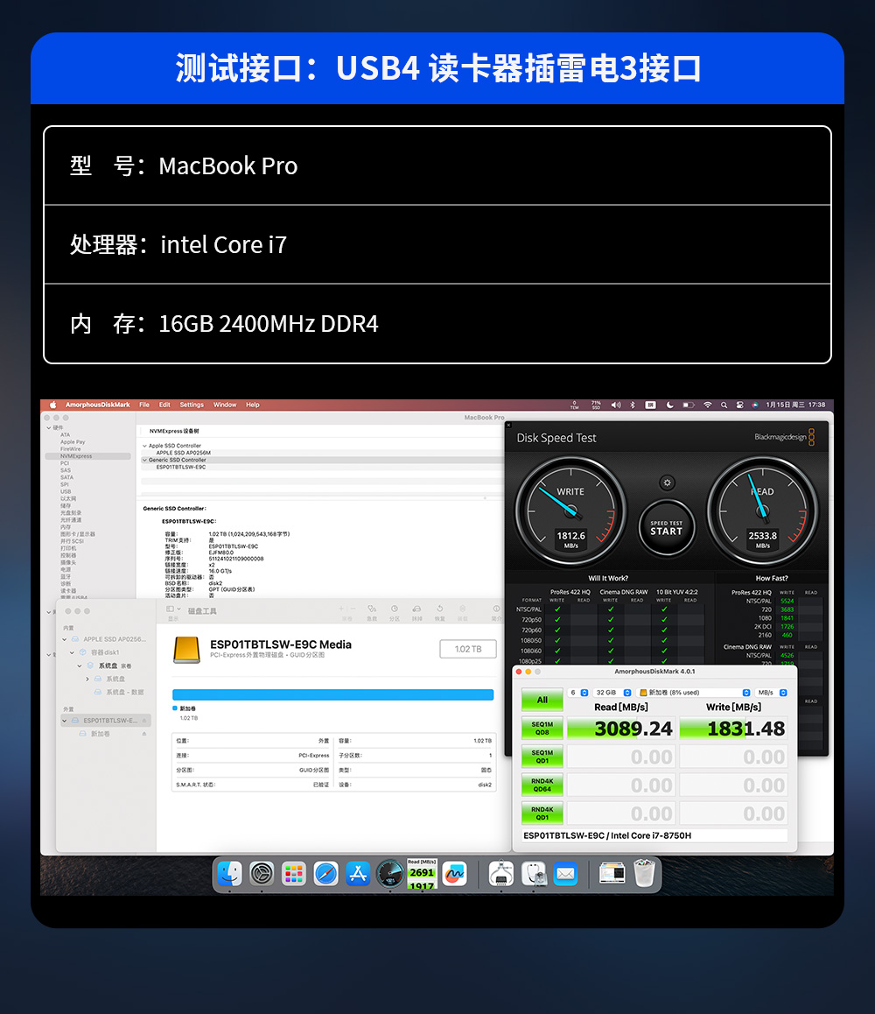Image resolution: width=875 pixels, height=1014 pixels.
Task: Collapse 容器 disk1 in Disk Utility sidebar
Action: point(73,652)
